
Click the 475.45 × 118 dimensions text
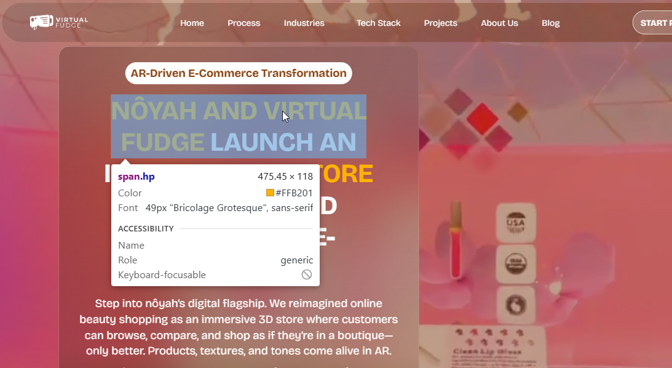click(285, 177)
